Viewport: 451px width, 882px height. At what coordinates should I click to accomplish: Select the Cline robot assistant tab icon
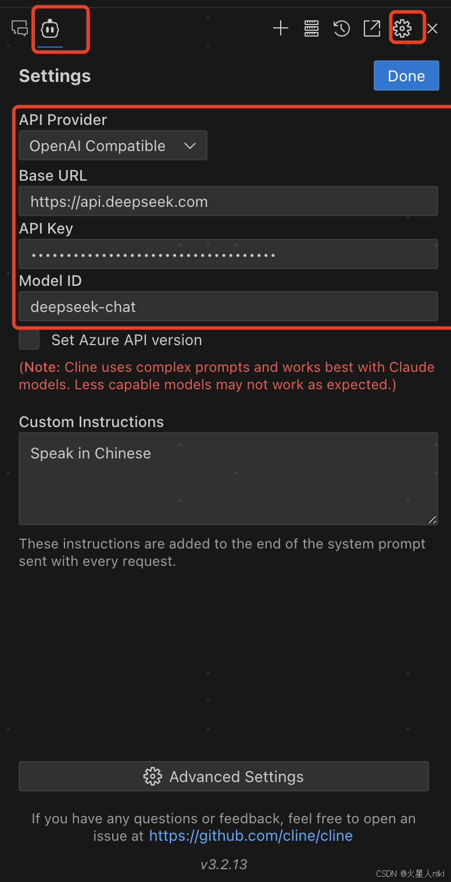(x=50, y=28)
